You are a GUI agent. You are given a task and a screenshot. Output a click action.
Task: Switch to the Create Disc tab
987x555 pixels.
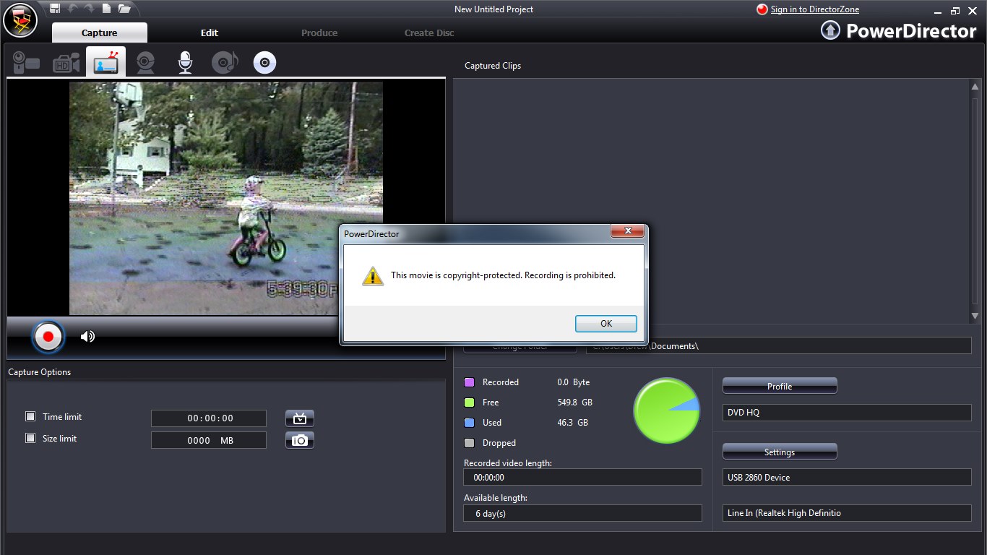point(429,33)
